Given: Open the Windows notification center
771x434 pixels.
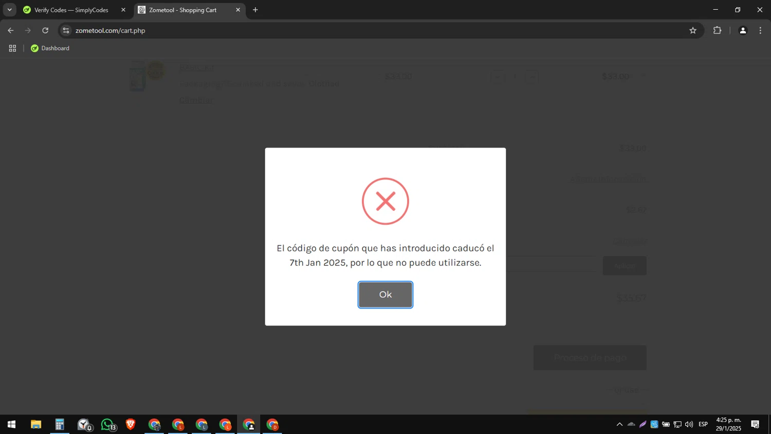Looking at the screenshot, I should 755,424.
